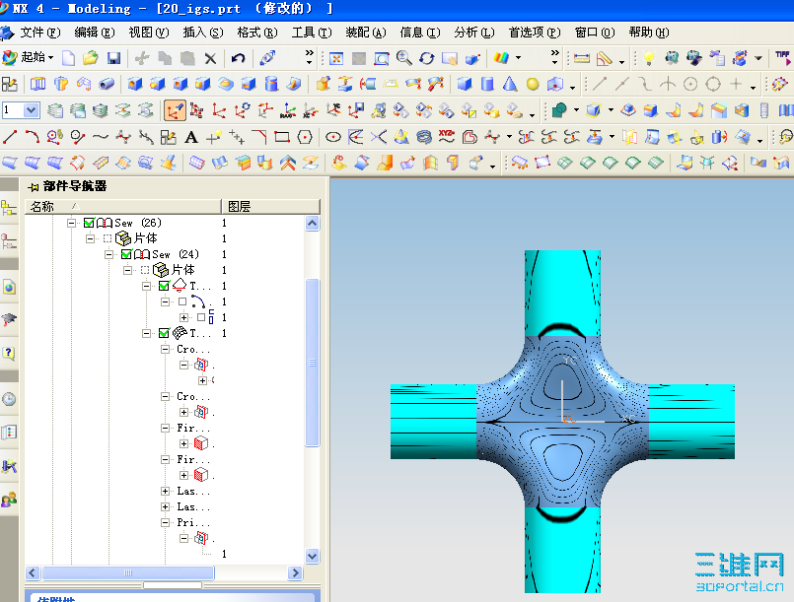
Task: Open the 编辑(E) menu
Action: 94,33
